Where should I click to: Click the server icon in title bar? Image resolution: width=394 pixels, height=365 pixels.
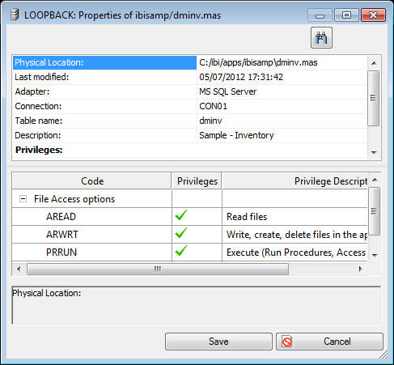(x=15, y=15)
